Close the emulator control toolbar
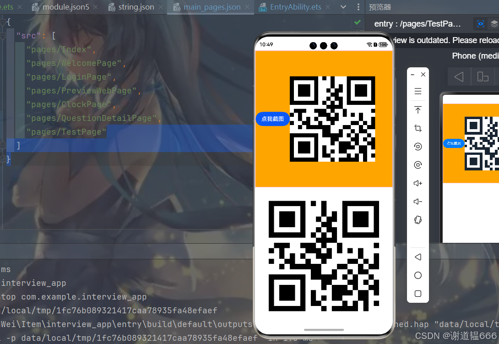The height and width of the screenshot is (344, 499). (x=423, y=75)
